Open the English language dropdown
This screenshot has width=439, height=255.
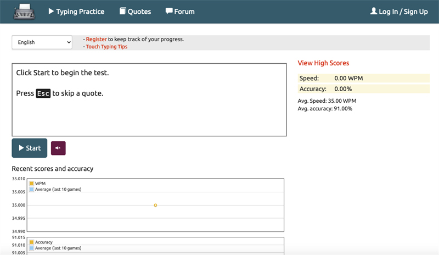pos(42,42)
